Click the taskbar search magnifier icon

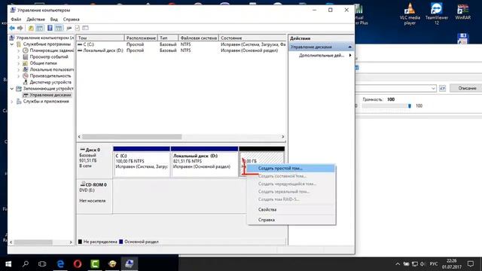point(26,264)
